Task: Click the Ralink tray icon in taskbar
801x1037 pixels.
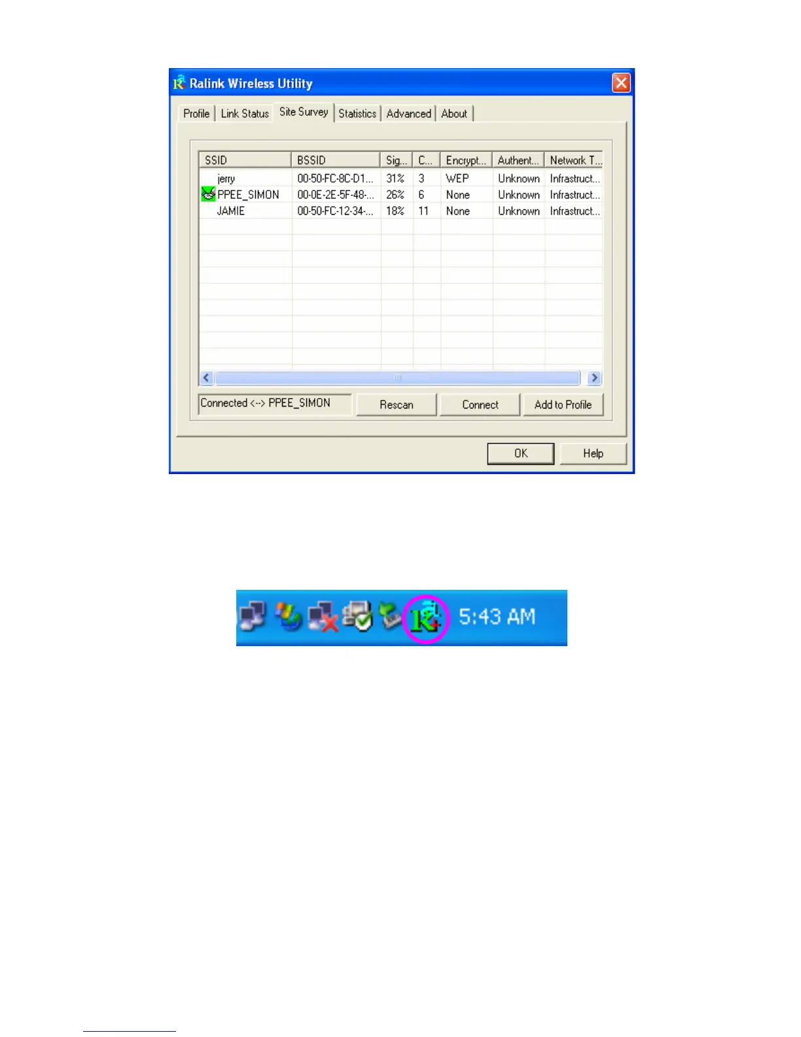Action: 426,618
